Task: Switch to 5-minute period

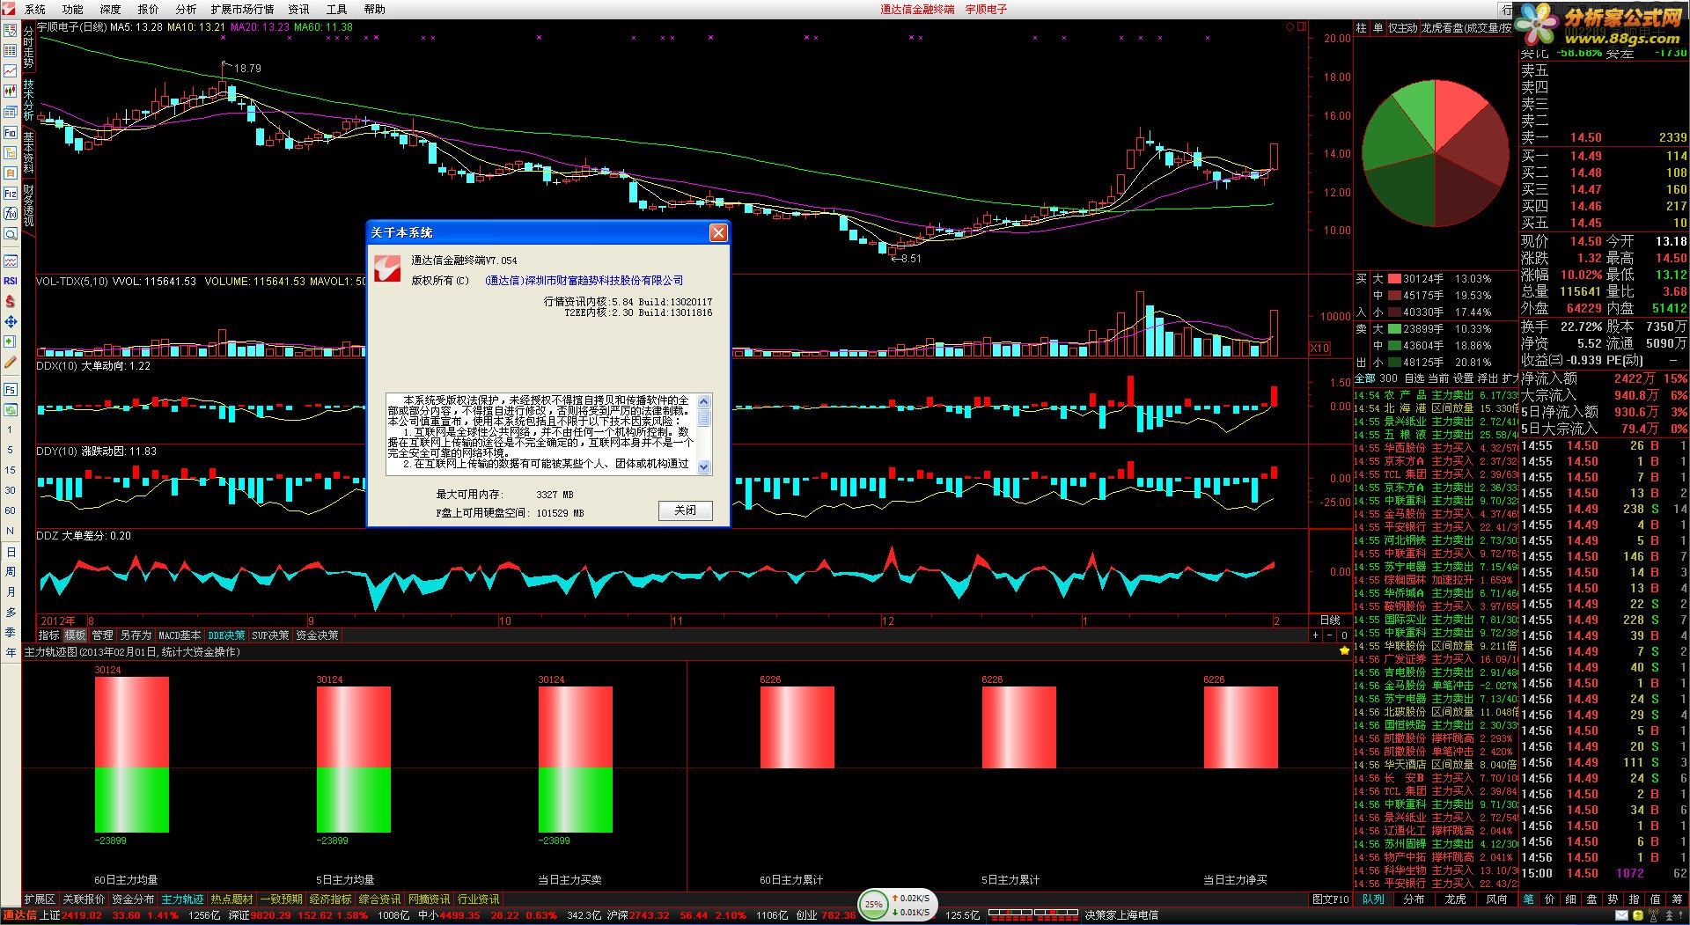Action: pyautogui.click(x=11, y=450)
